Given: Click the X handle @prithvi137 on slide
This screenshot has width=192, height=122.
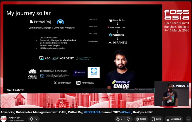Looking at the screenshot, I should pyautogui.click(x=64, y=83).
